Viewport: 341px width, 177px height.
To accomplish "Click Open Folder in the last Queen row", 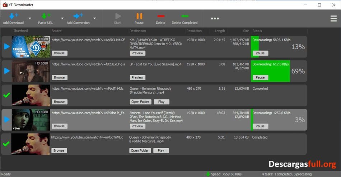I will 140,150.
